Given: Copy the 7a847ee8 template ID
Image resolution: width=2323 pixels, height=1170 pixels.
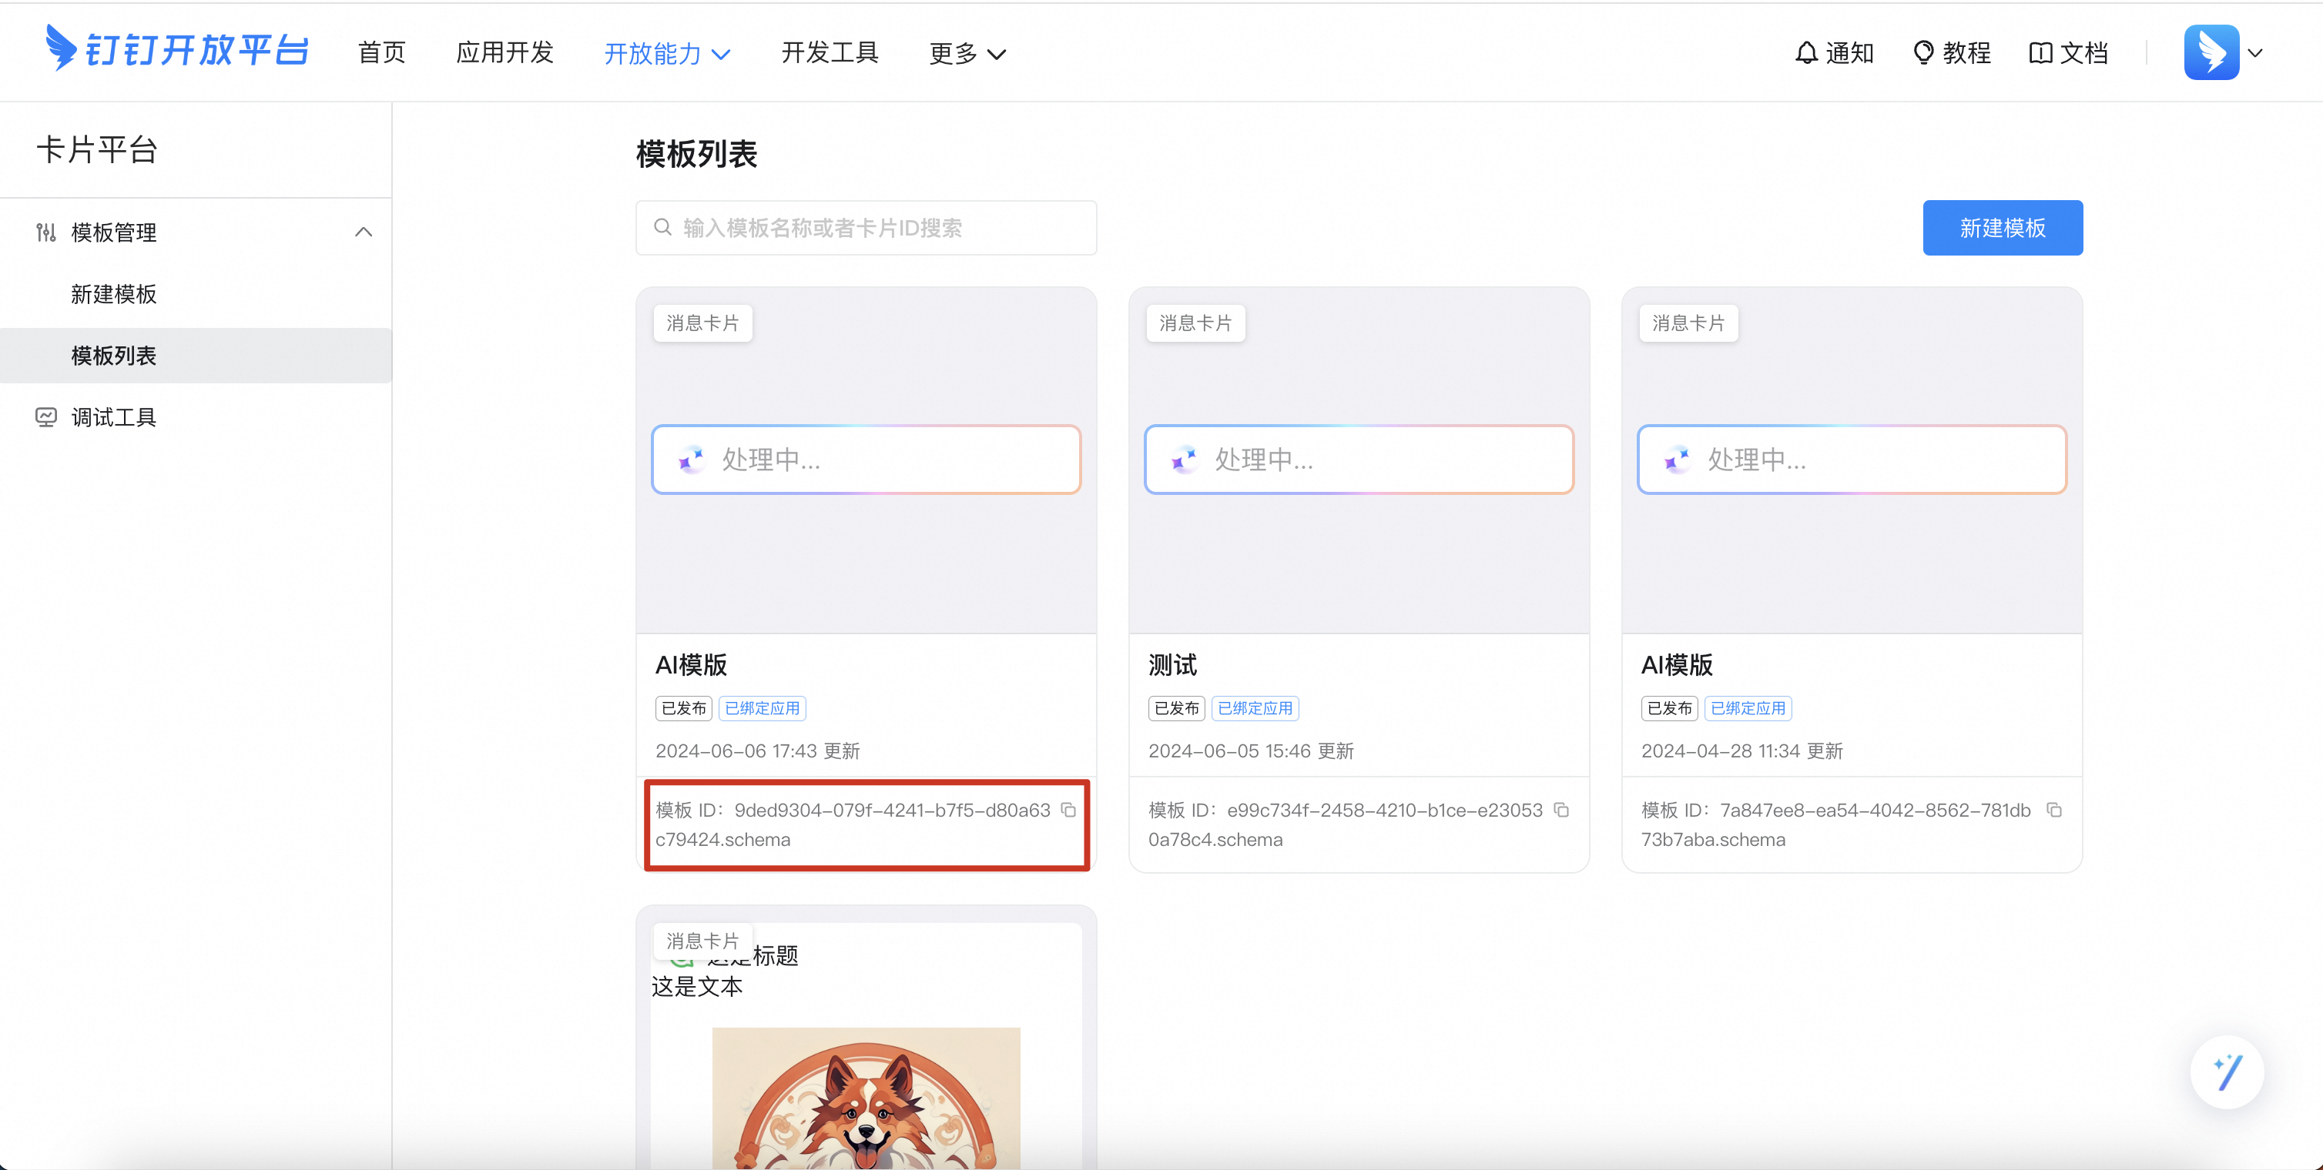Looking at the screenshot, I should pos(2054,810).
